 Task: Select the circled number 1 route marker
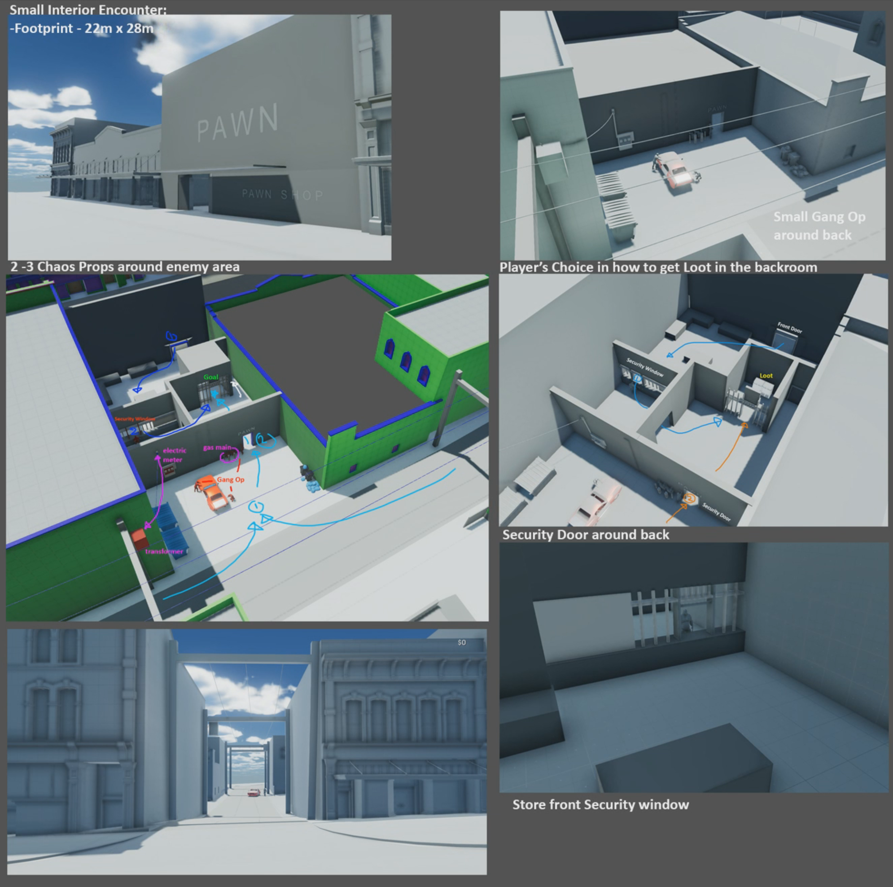click(x=256, y=507)
